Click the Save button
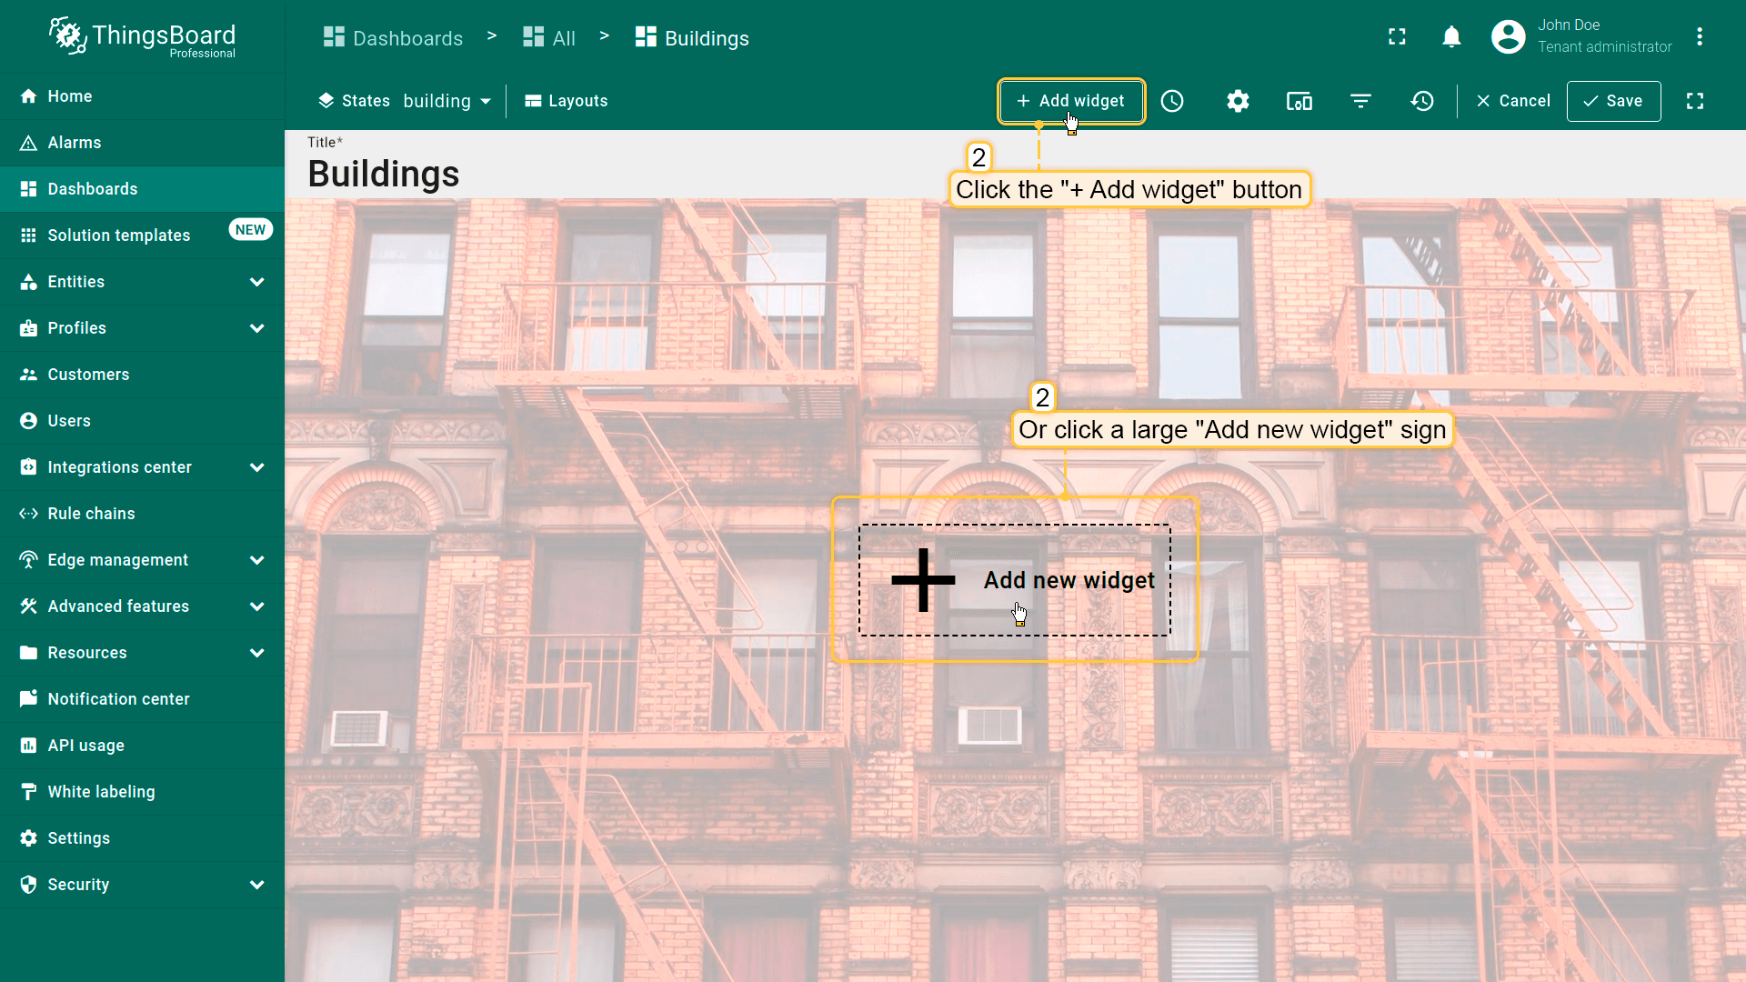This screenshot has width=1746, height=982. click(x=1613, y=101)
